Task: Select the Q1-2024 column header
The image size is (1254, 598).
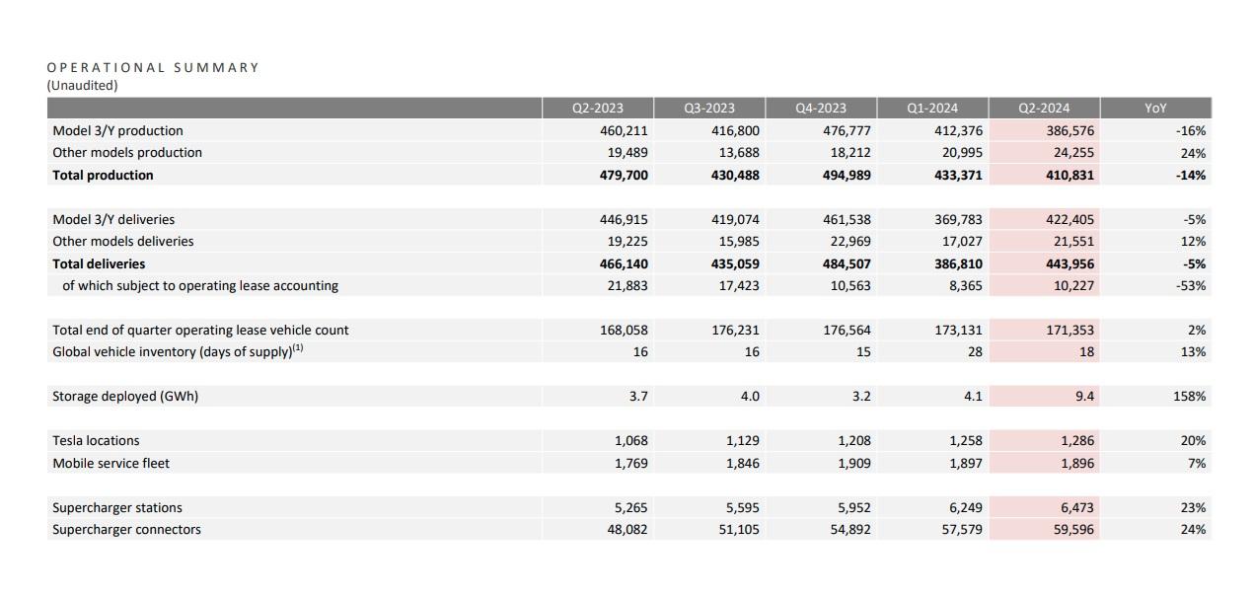Action: point(932,108)
